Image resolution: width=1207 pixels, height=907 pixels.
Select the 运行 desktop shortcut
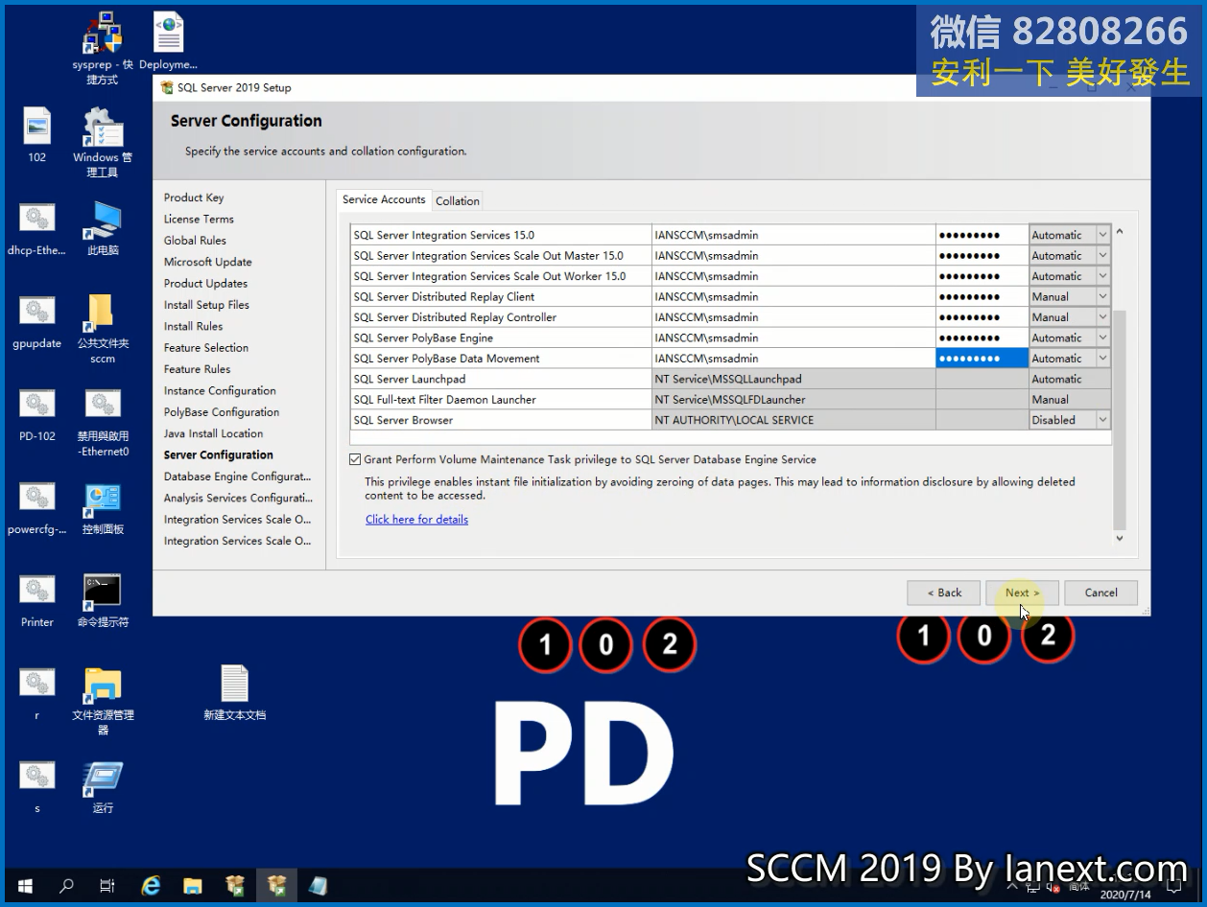tap(103, 786)
